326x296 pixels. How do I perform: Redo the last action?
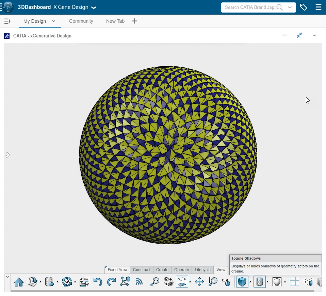111,282
